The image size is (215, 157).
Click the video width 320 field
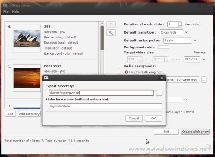[x=133, y=59]
